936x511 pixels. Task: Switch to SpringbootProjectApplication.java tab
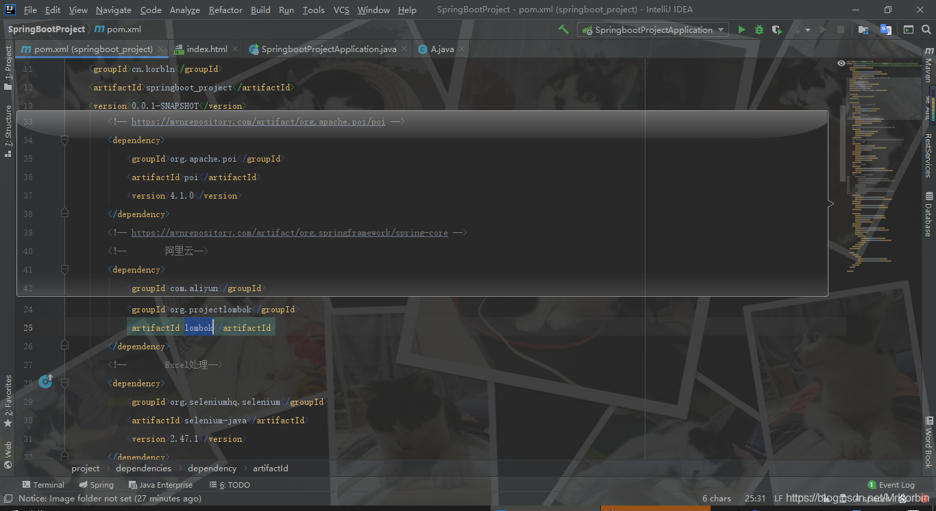[x=329, y=49]
